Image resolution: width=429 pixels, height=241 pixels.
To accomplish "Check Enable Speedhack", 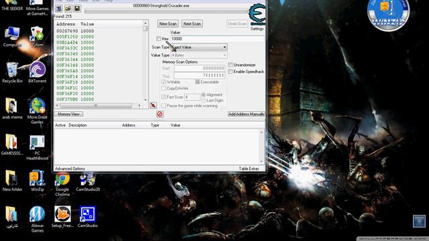I will 231,72.
